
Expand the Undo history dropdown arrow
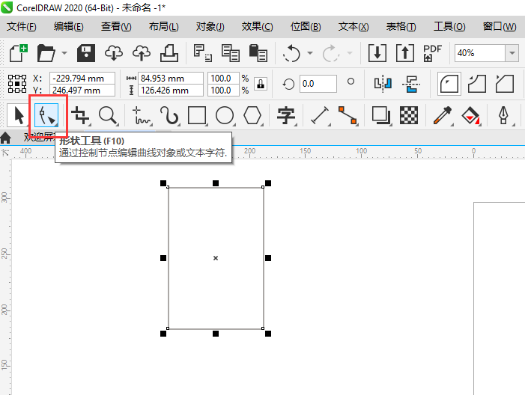[x=310, y=53]
